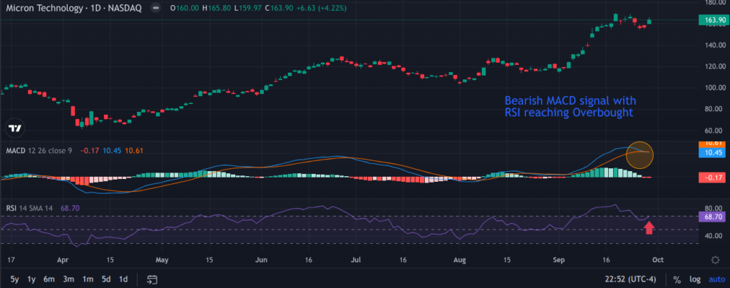Select the 1d date range button
Image resolution: width=730 pixels, height=288 pixels.
(x=123, y=279)
